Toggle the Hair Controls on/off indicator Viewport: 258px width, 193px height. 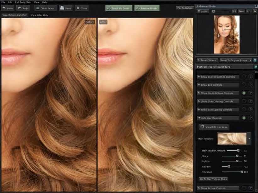pyautogui.click(x=244, y=118)
